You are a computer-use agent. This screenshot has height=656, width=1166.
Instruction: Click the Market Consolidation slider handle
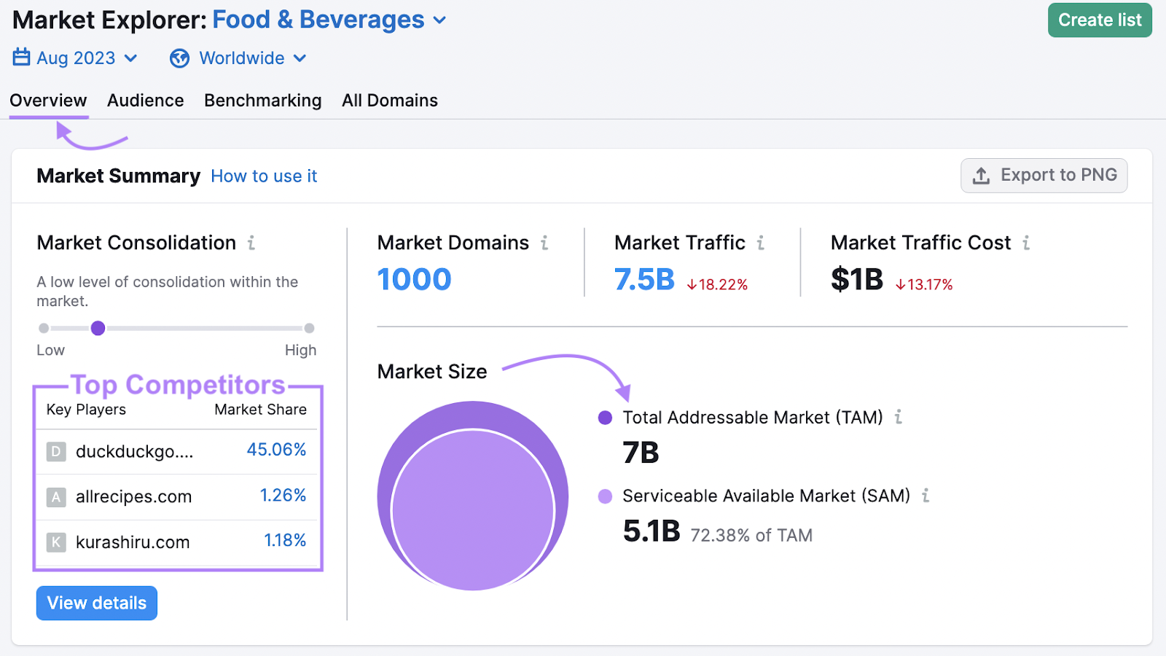(x=98, y=328)
